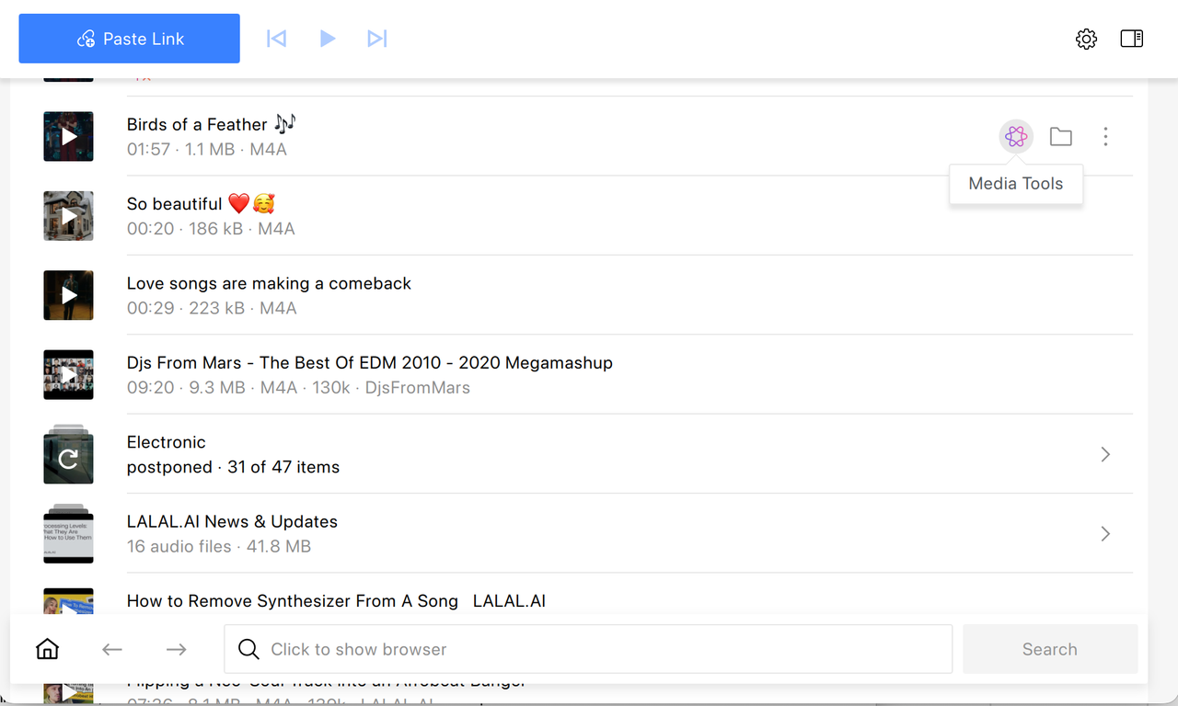The image size is (1178, 706).
Task: Play Love songs are making a comeback
Action: point(68,295)
